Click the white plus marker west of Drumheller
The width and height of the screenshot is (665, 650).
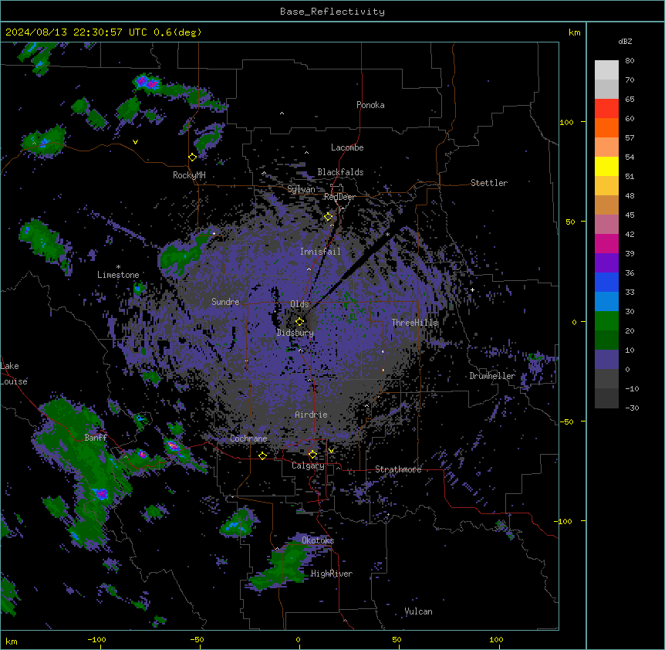(472, 289)
